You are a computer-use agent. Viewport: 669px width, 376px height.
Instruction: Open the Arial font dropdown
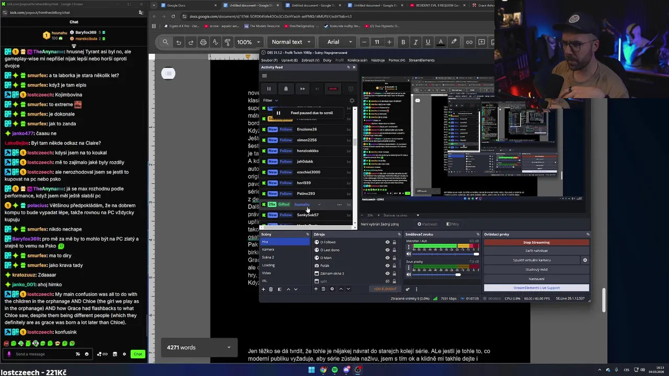(339, 42)
